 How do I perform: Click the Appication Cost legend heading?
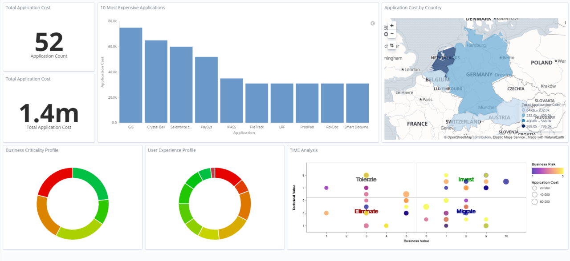[x=545, y=182]
